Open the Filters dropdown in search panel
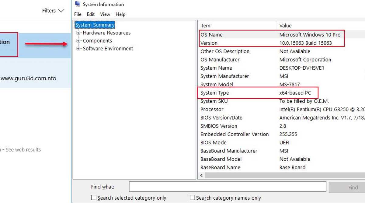 tap(53, 10)
